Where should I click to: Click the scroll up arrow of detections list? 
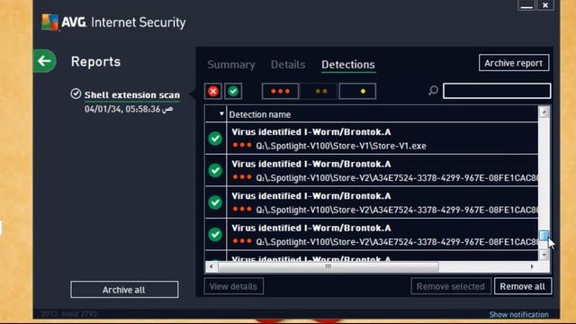click(544, 112)
